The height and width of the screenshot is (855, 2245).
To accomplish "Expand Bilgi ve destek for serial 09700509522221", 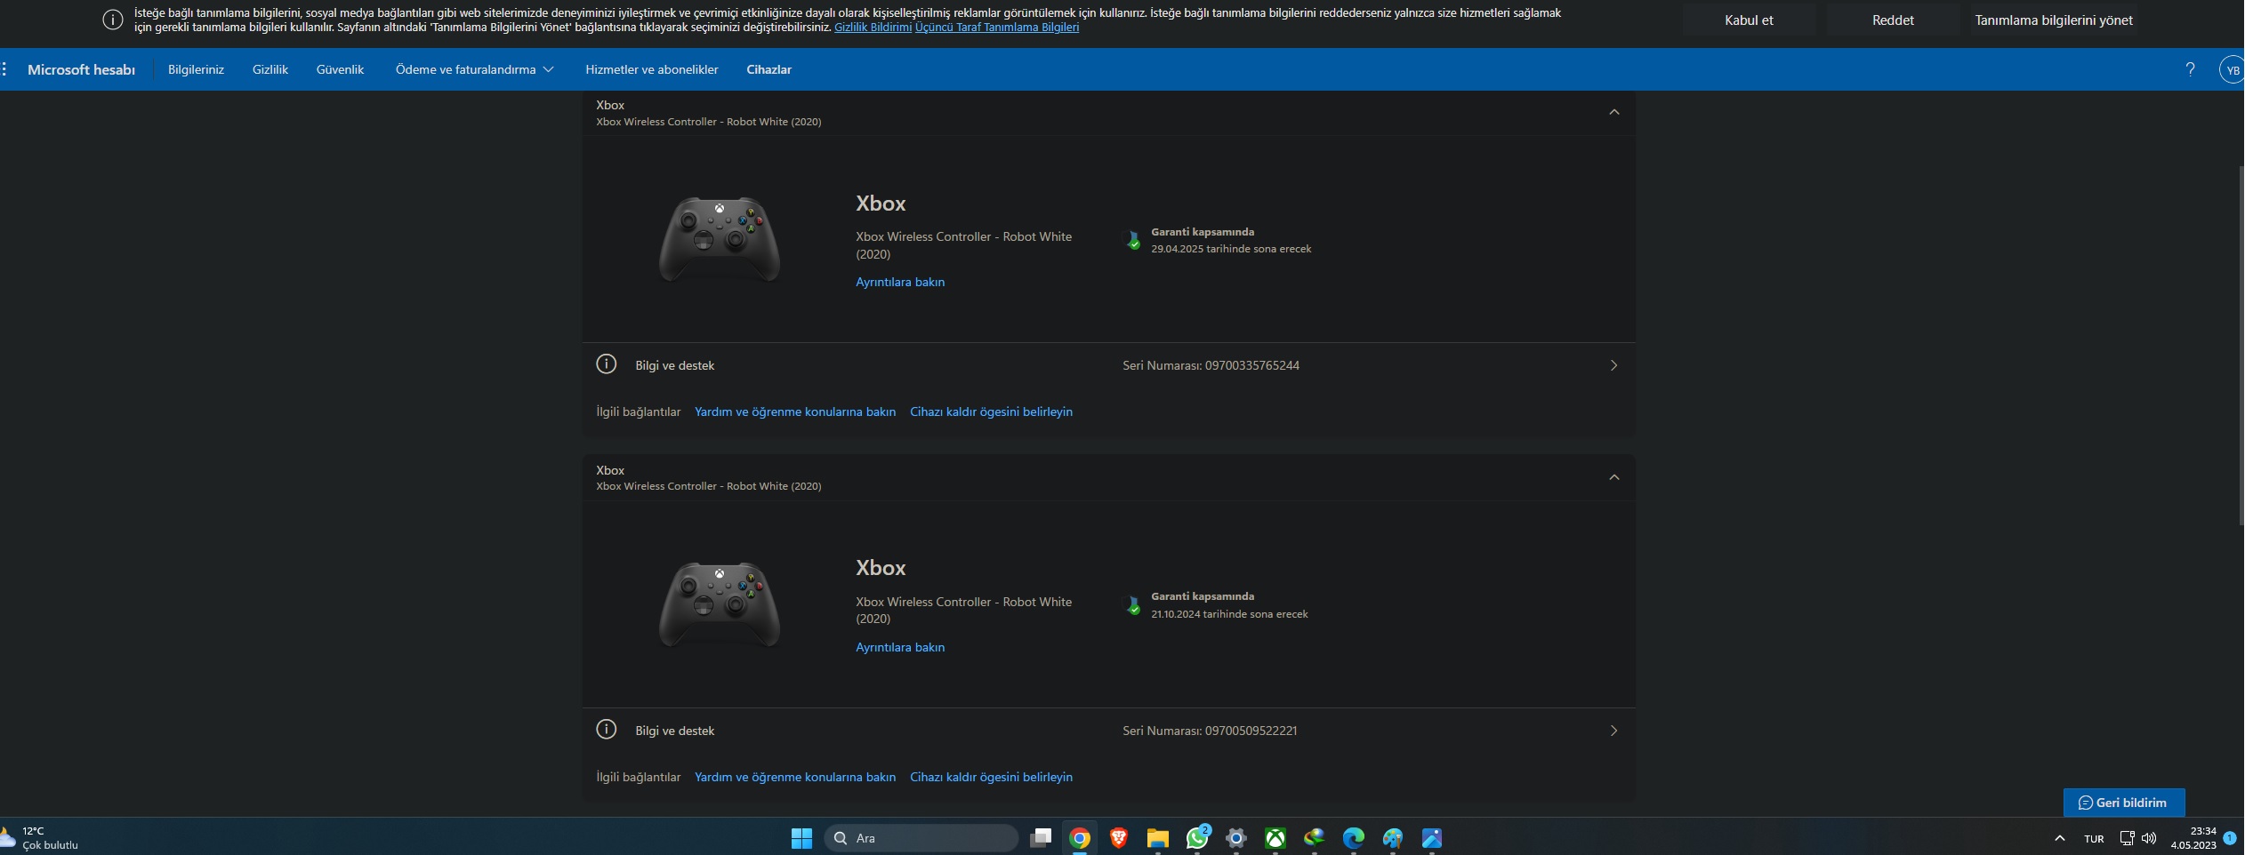I will (x=1108, y=731).
